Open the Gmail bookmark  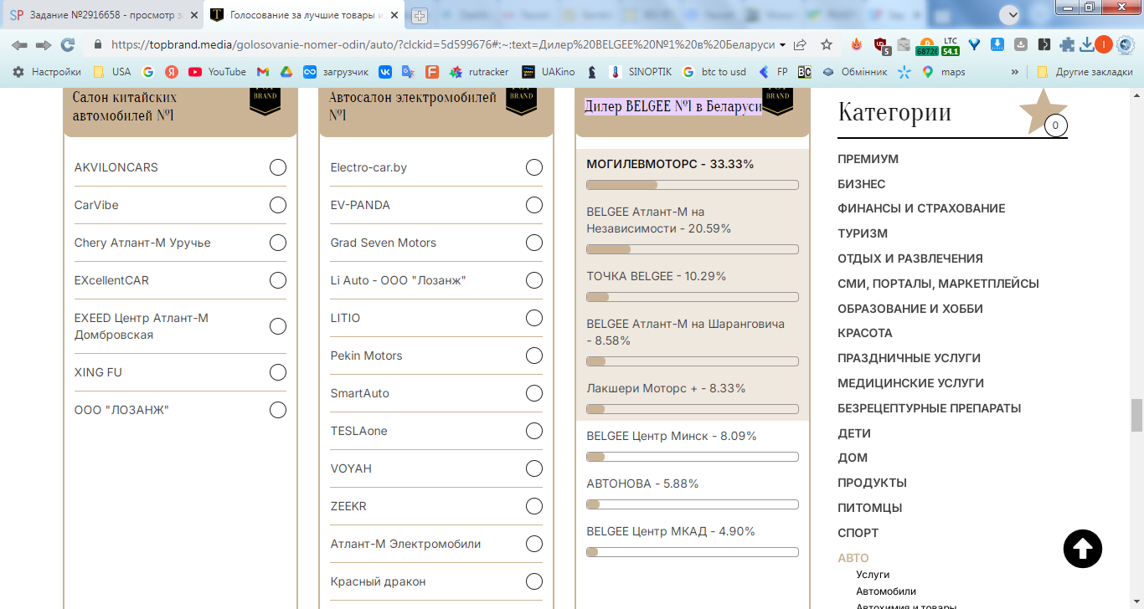tap(263, 72)
